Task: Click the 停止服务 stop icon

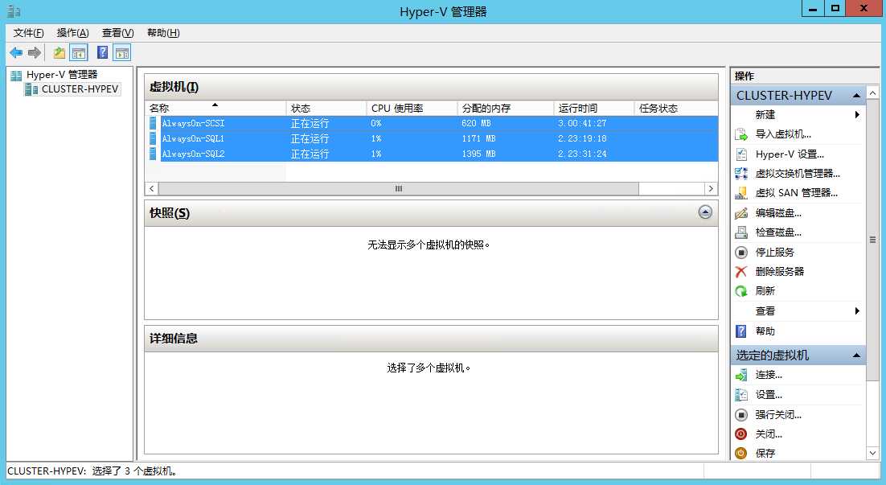Action: (740, 252)
